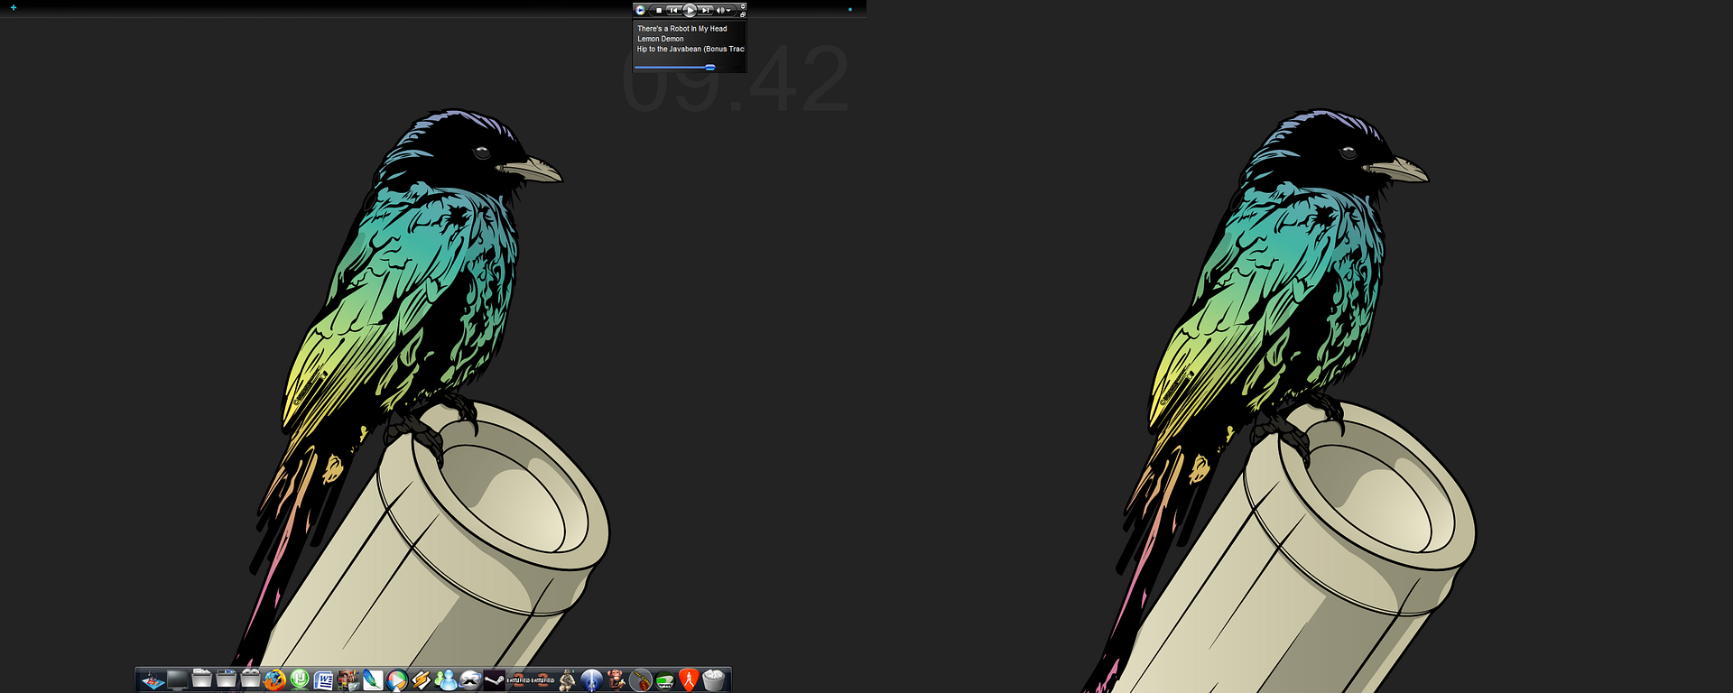Open the green drive icon in dock
This screenshot has width=1733, height=693.
[x=665, y=679]
